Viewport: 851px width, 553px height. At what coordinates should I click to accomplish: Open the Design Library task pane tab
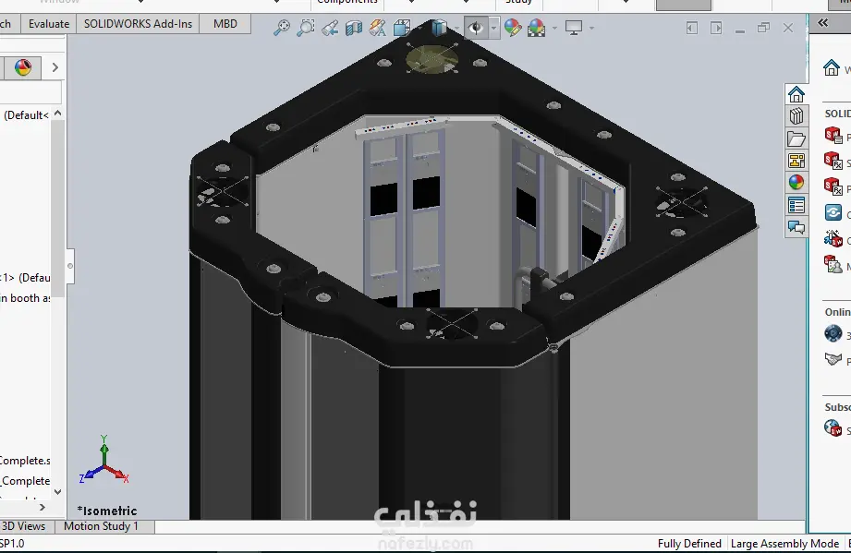click(x=796, y=116)
